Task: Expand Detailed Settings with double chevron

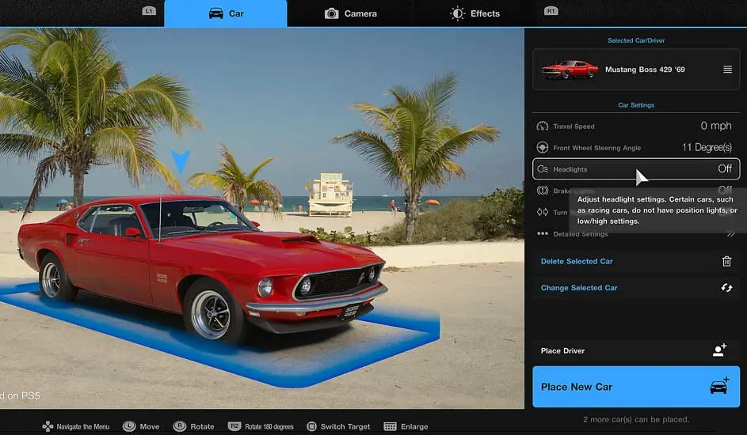Action: pos(730,234)
